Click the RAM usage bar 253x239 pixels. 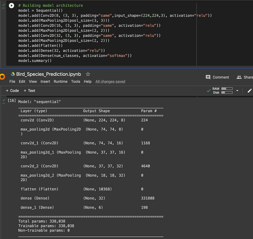(227, 89)
